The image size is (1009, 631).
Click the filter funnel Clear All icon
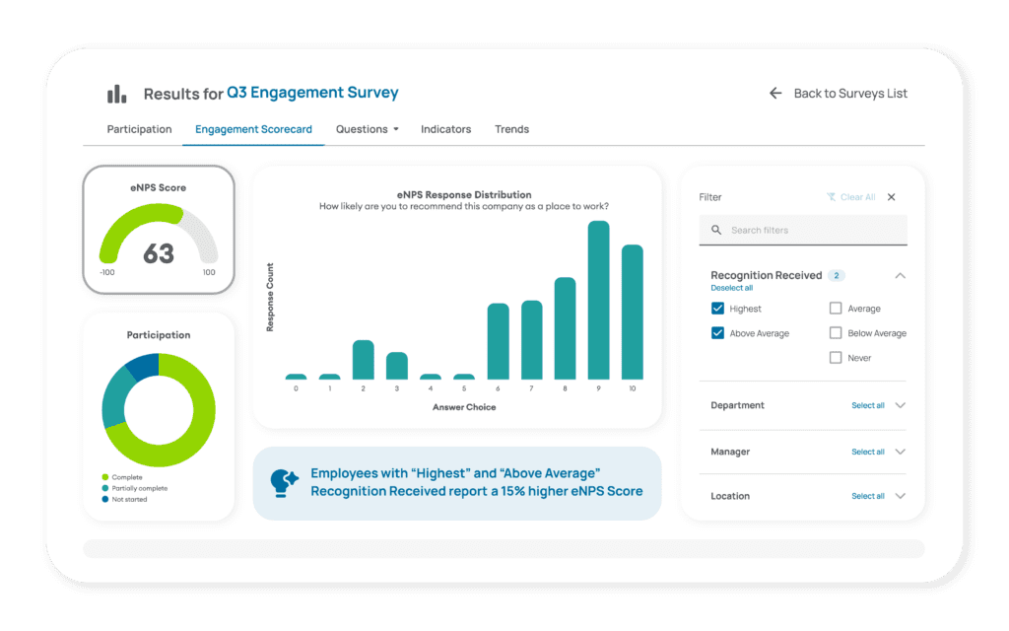click(831, 197)
